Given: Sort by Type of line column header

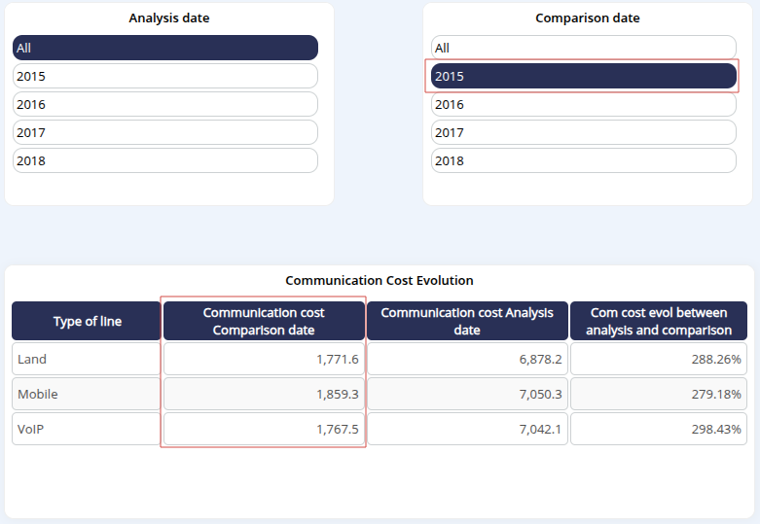Looking at the screenshot, I should (87, 321).
